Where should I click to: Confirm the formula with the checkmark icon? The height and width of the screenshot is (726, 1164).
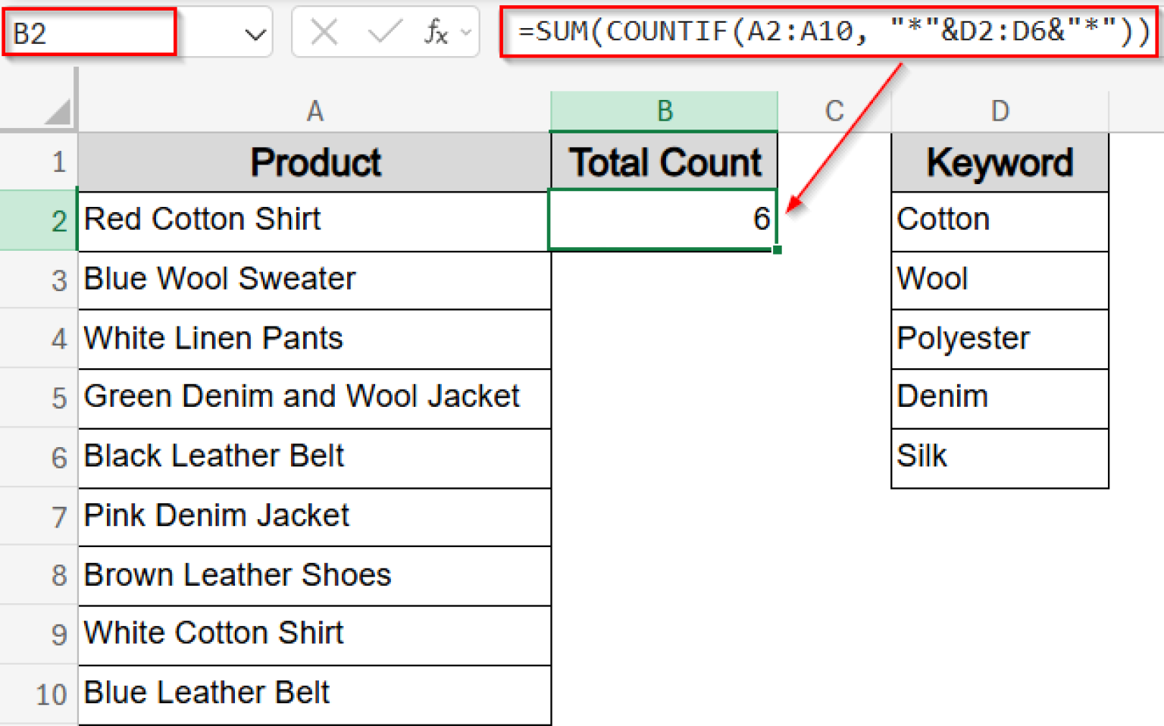385,32
